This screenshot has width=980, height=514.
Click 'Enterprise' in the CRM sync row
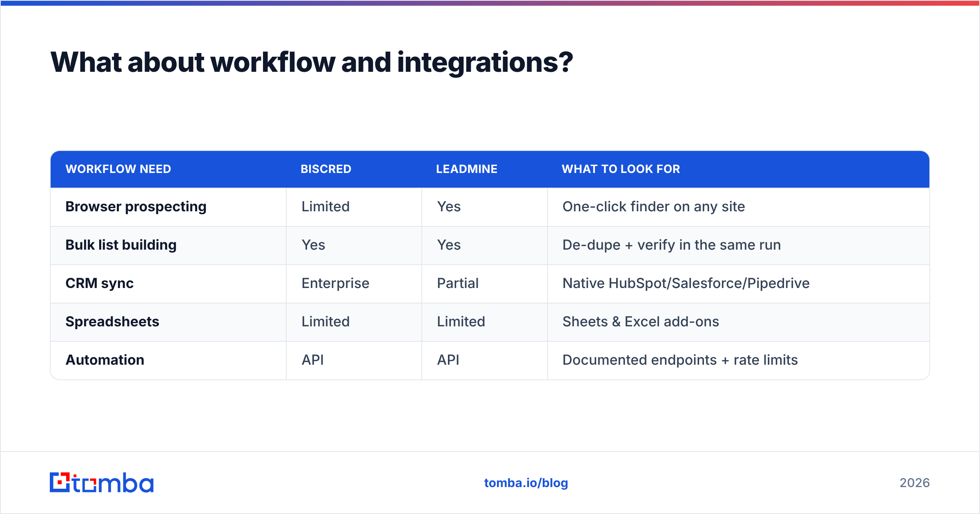tap(335, 284)
